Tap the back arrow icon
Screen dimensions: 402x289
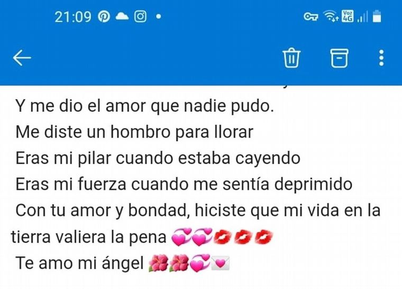coord(22,58)
